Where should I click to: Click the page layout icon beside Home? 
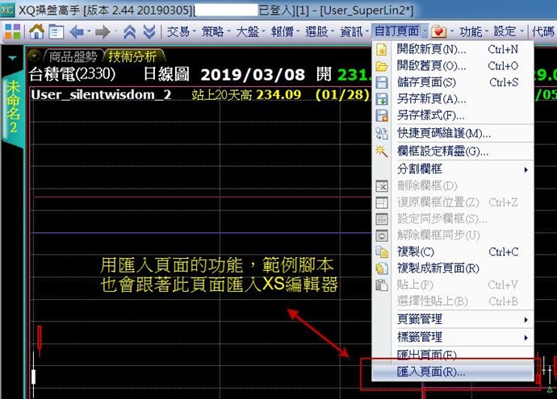pos(56,32)
